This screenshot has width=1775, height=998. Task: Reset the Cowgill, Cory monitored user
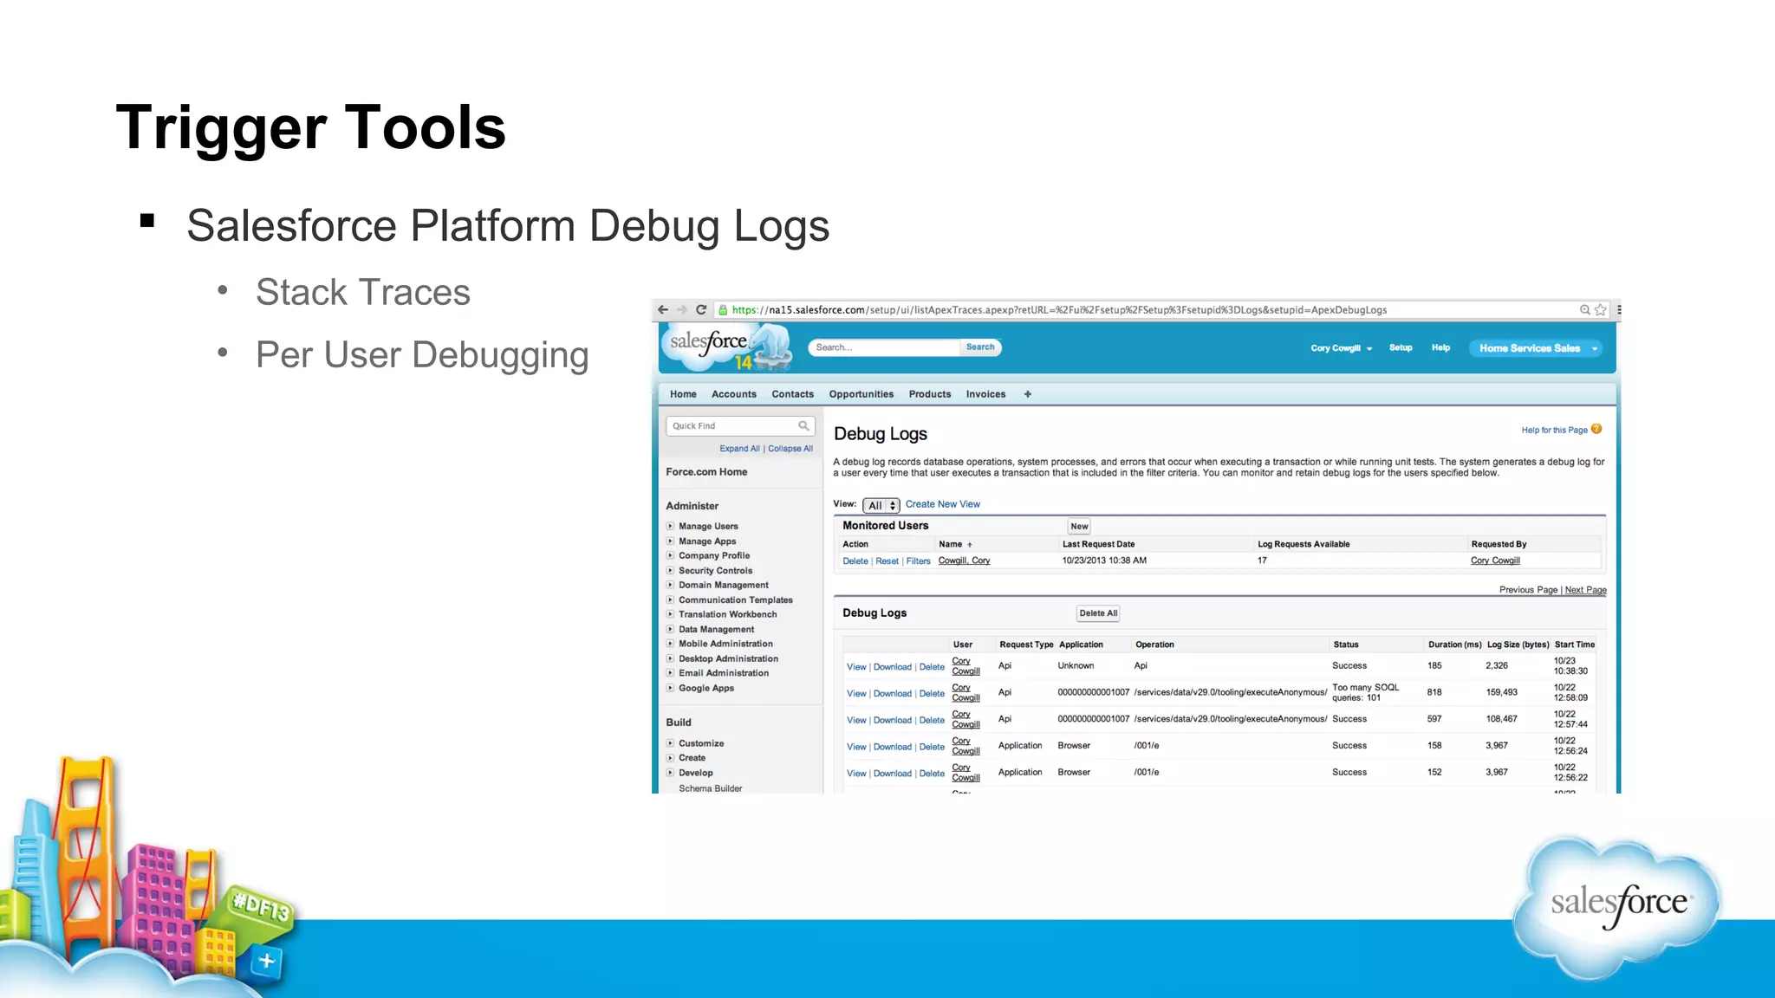(x=887, y=561)
